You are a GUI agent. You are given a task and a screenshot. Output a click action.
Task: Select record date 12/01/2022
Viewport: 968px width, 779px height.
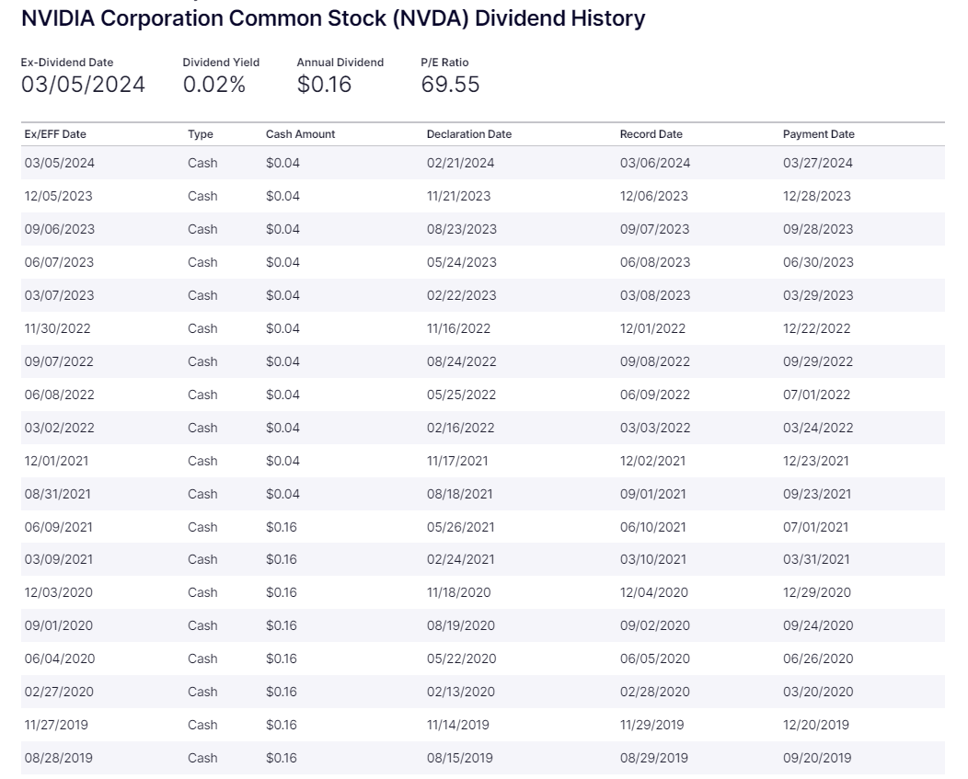[653, 328]
